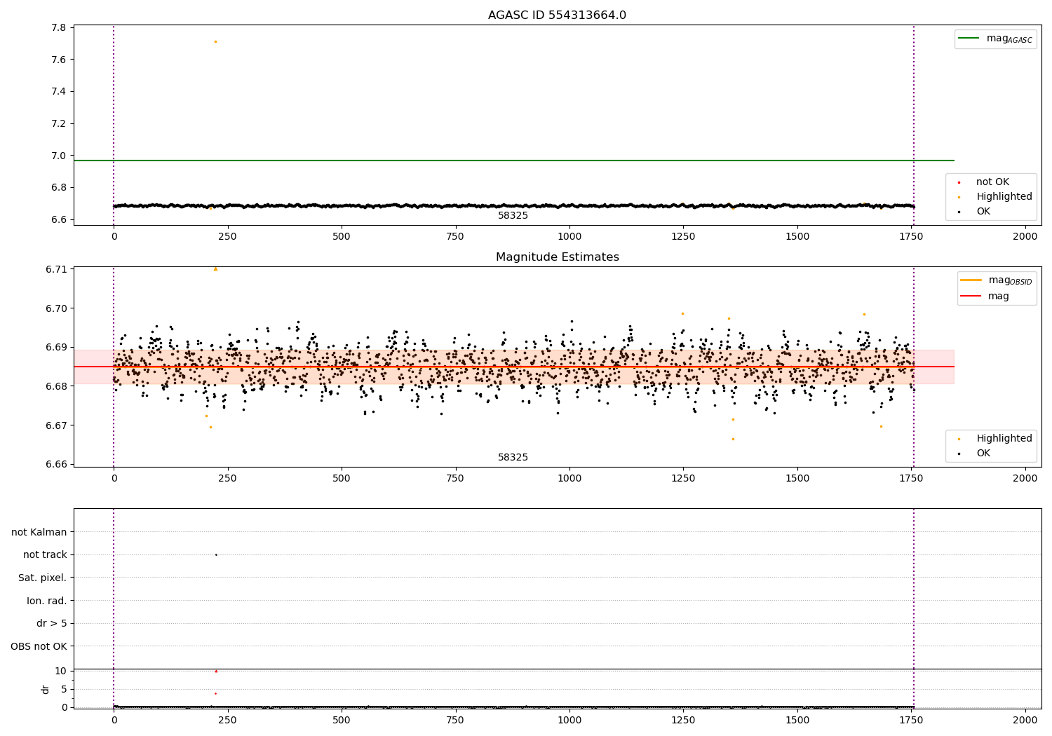
Task: Click the 'Sat. pixel.' row label
Action: tap(43, 578)
